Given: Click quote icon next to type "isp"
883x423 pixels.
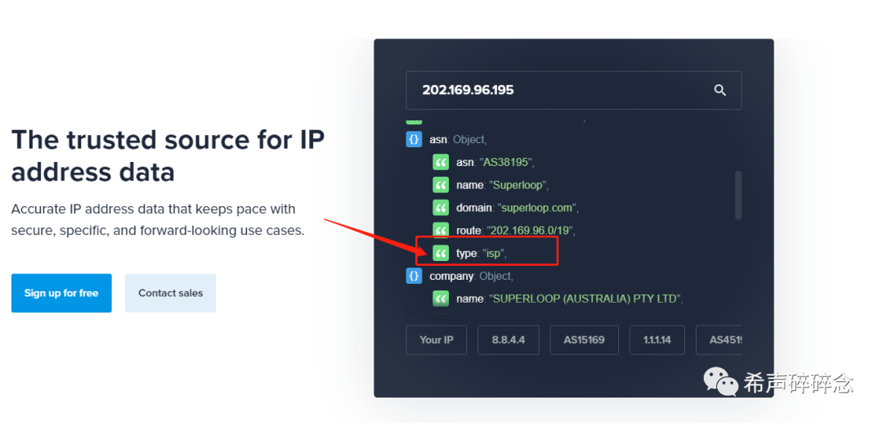Looking at the screenshot, I should [441, 254].
